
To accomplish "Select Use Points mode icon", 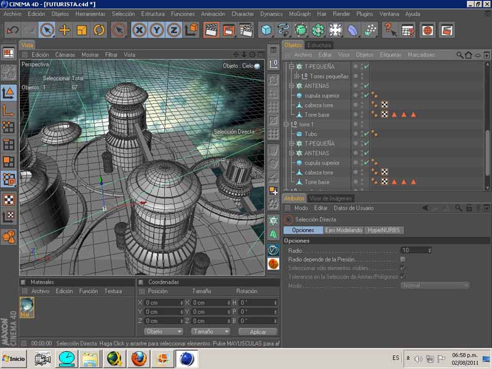I will pyautogui.click(x=9, y=127).
